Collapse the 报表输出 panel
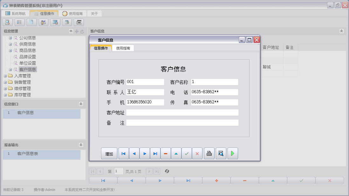349x196 pixels. coord(81,145)
